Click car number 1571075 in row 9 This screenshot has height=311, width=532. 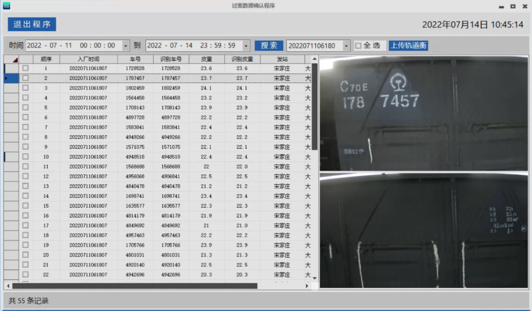(135, 147)
